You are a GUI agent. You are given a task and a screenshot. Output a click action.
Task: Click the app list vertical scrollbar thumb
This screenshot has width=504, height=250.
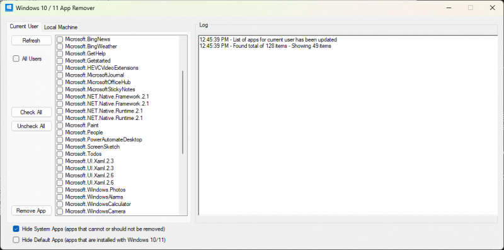[x=183, y=112]
